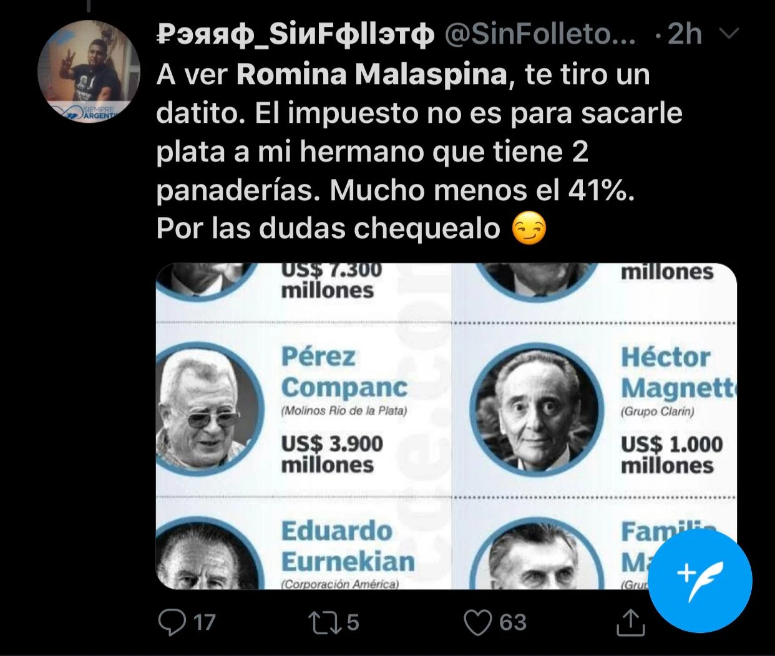Tap the smirking emoji in tweet text

pos(529,229)
